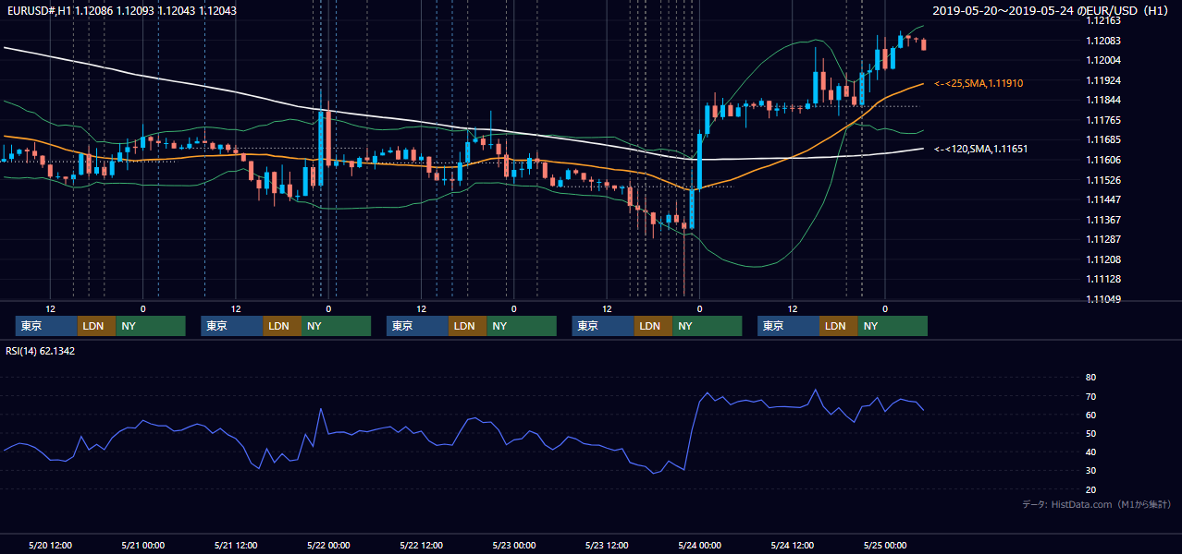This screenshot has height=554, width=1182.
Task: Click the 1.11526 price axis label
Action: (1103, 180)
